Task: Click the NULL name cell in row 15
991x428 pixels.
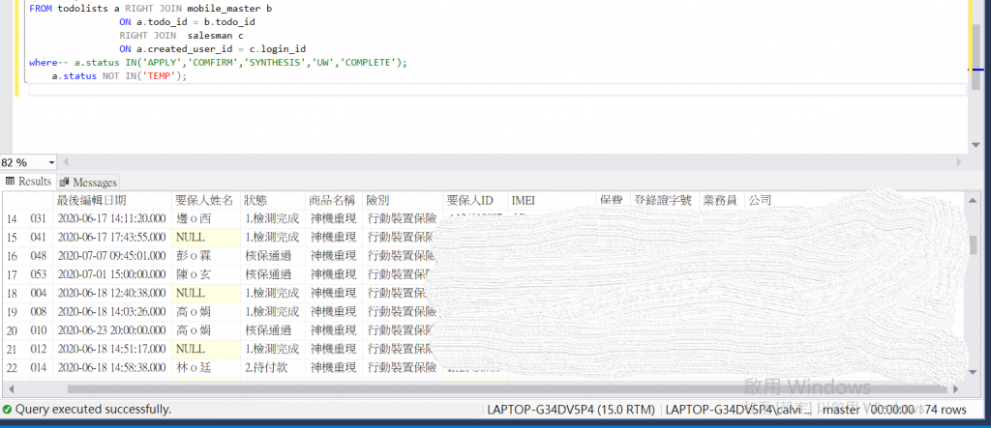Action: 206,238
